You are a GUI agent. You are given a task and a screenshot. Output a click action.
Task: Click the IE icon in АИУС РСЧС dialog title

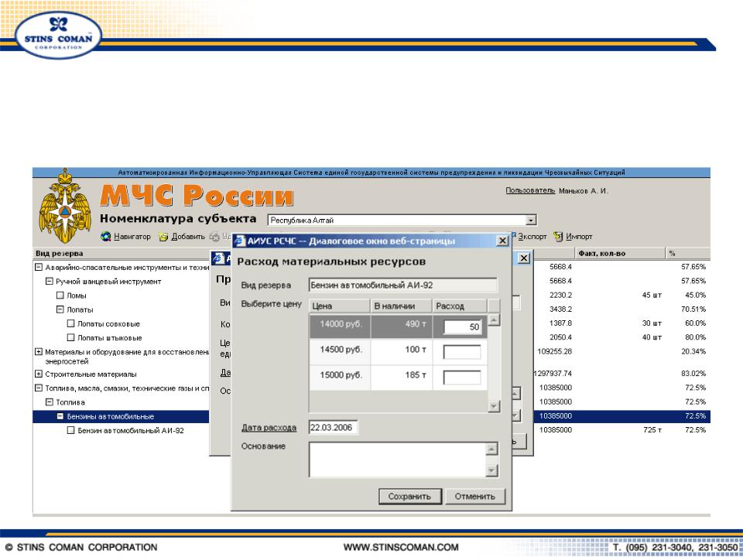[x=240, y=241]
